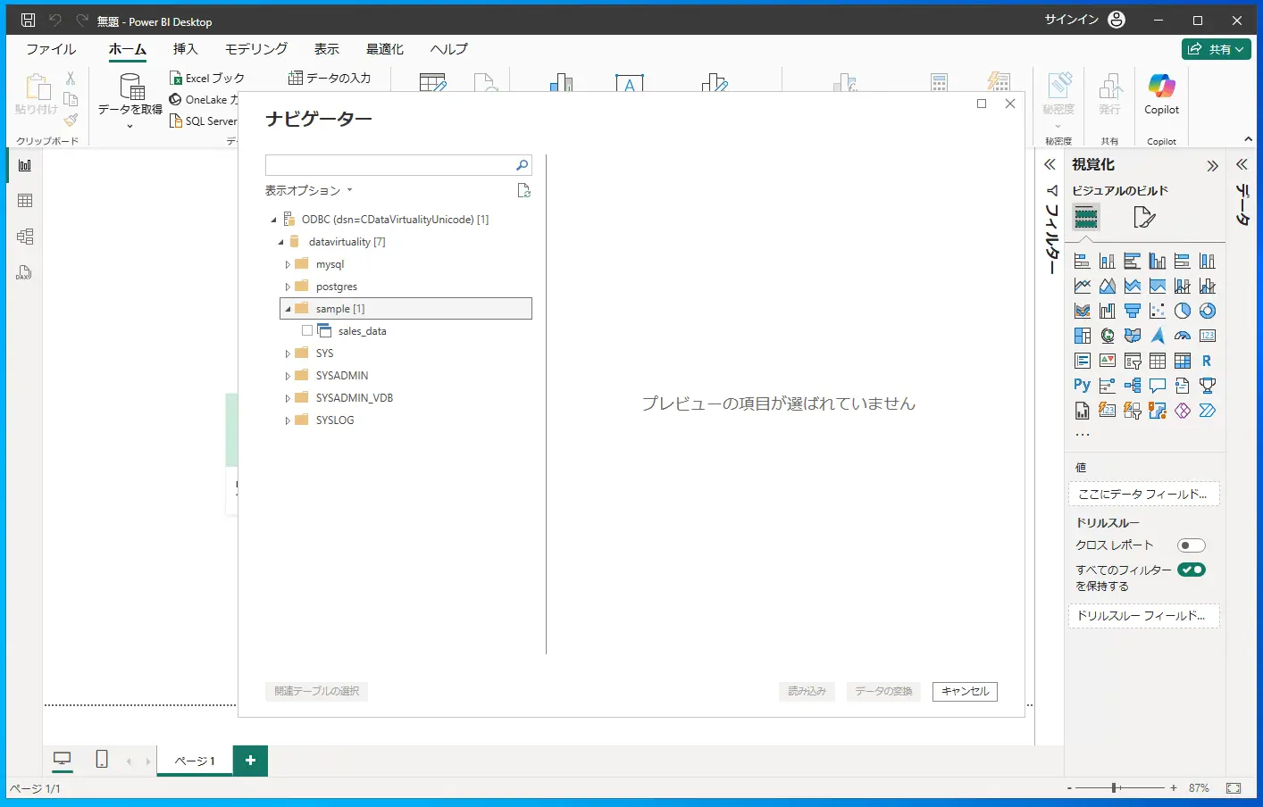
Task: Click the ドリルスルー フィールド well
Action: click(x=1143, y=616)
